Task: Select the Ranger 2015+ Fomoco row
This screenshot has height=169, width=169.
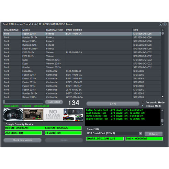Action: tap(82, 41)
